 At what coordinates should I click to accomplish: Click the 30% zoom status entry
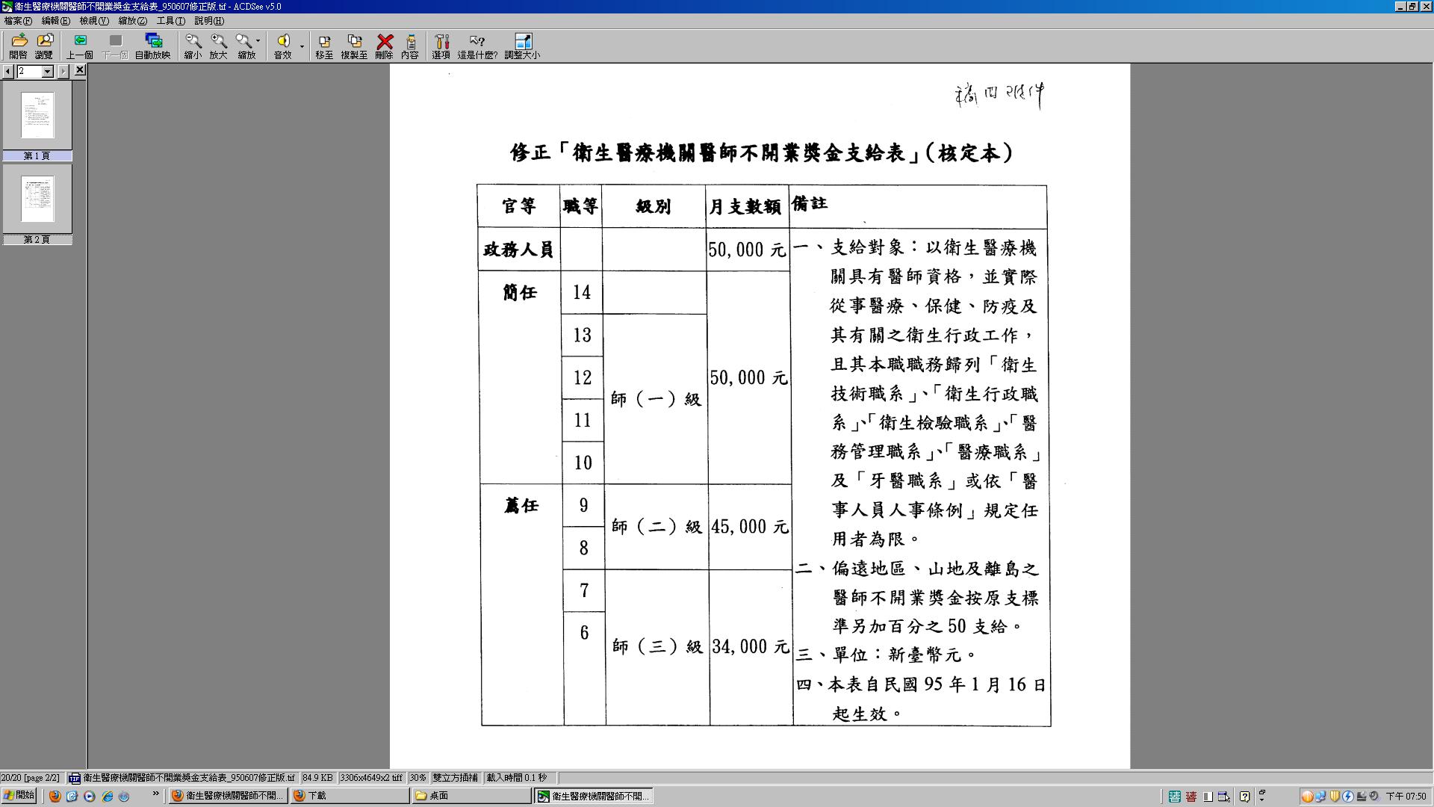point(418,778)
